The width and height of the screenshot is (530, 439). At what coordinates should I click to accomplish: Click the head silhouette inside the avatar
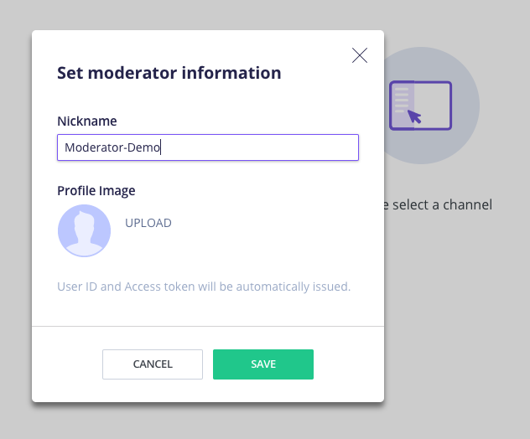84,225
